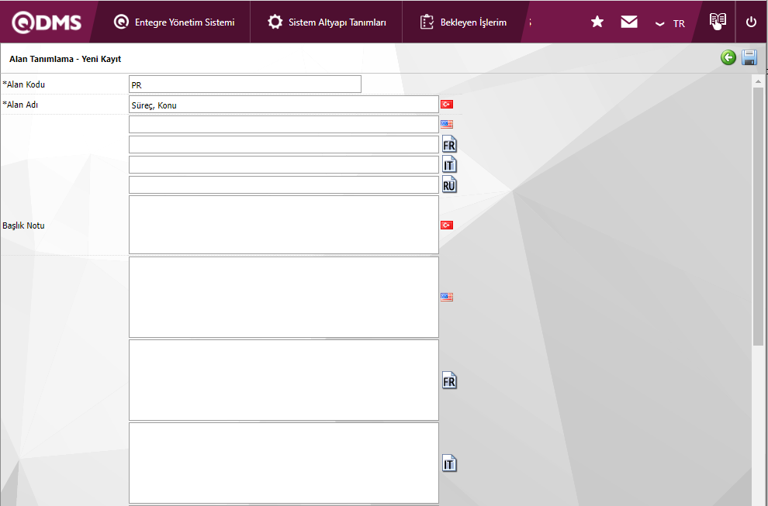
Task: Click the Alan Adı Turkish input field
Action: (284, 105)
